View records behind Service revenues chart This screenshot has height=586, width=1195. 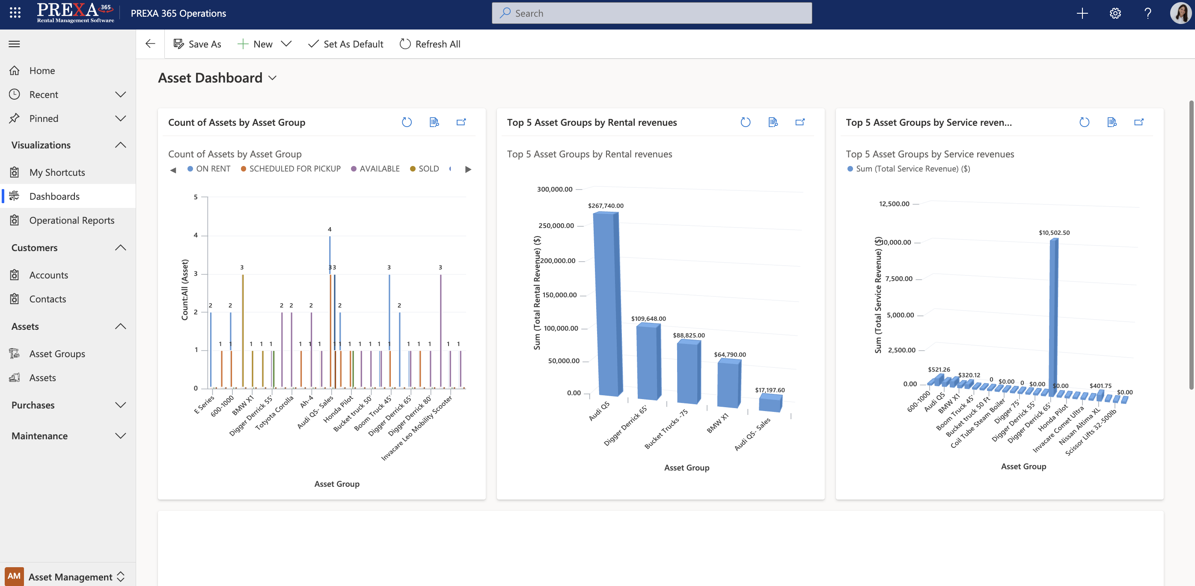pyautogui.click(x=1112, y=122)
